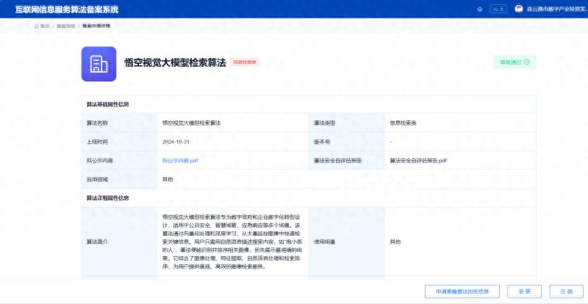The height and width of the screenshot is (304, 588).
Task: Click the 算法基础属性信息 section header
Action: tap(108, 104)
